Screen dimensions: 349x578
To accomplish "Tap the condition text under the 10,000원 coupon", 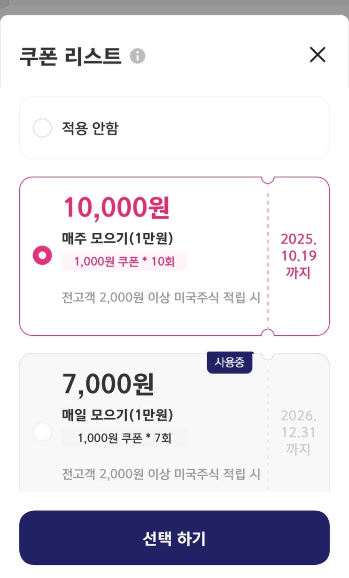I will coord(161,298).
